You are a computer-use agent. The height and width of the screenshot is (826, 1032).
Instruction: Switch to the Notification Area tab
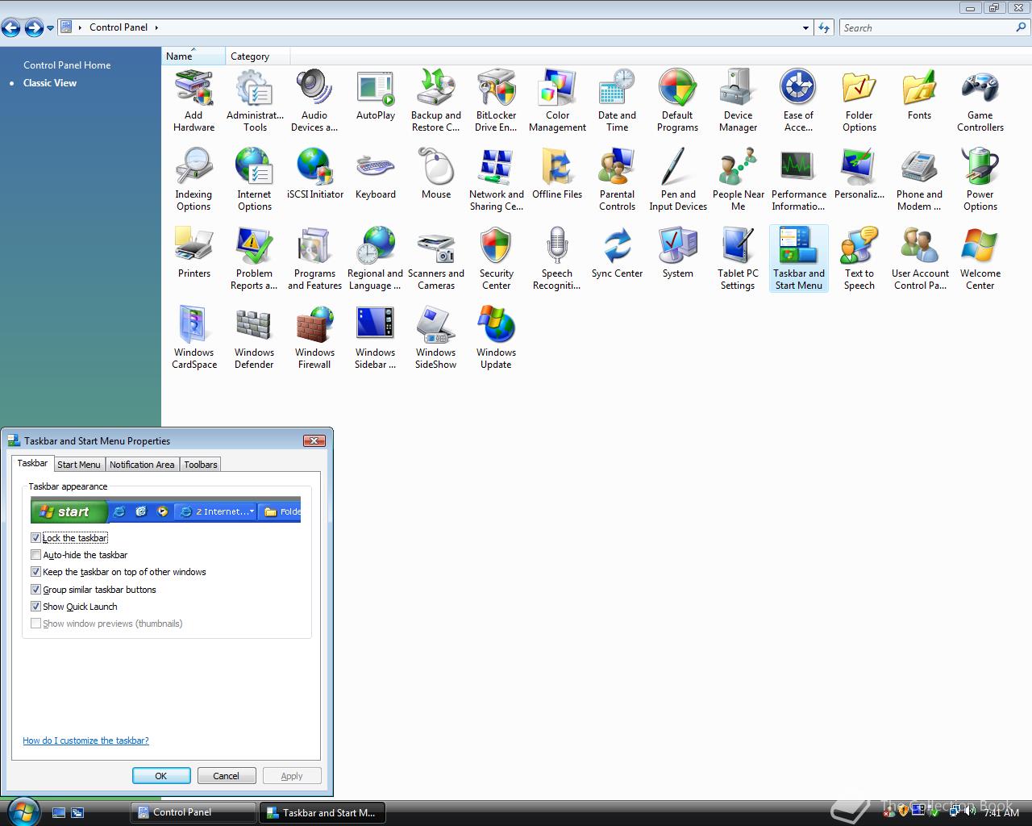pos(142,465)
